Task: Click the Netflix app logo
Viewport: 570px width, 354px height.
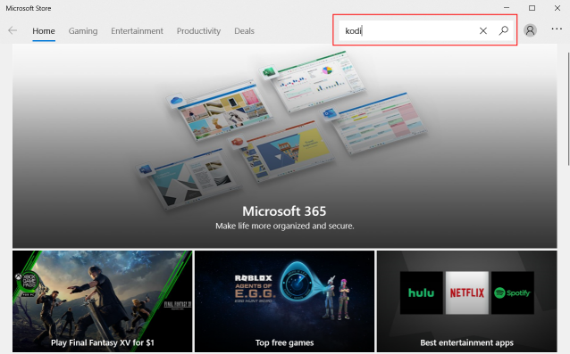Action: 466,292
